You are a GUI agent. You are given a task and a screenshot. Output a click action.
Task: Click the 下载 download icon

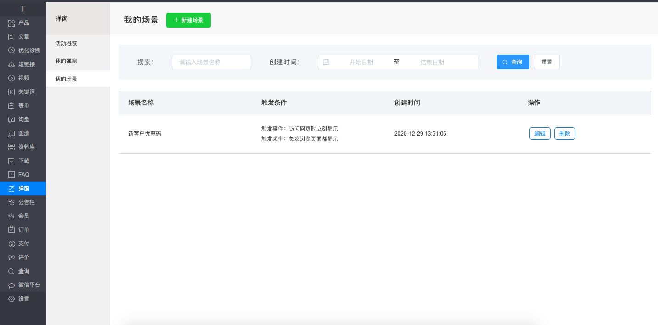[11, 161]
